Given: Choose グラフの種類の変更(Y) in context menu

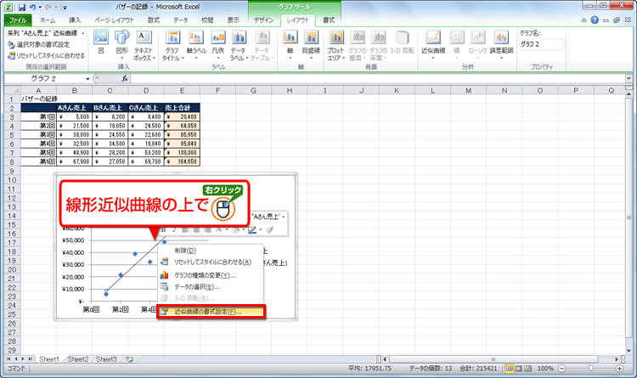Looking at the screenshot, I should 210,275.
